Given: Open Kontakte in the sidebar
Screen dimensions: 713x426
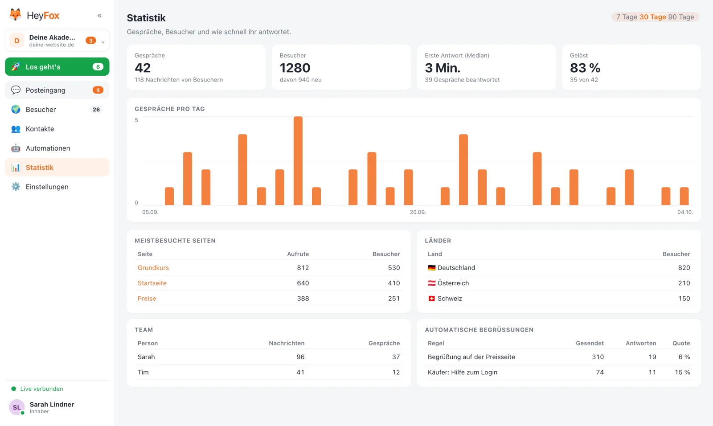Looking at the screenshot, I should (57, 129).
